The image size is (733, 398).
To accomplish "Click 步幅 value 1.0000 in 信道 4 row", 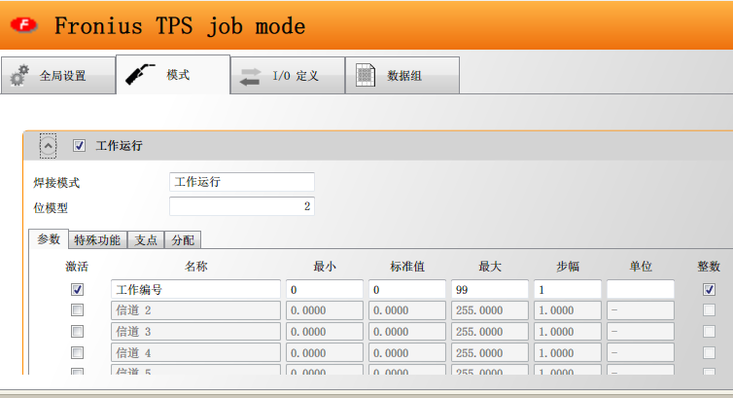I will (x=567, y=352).
